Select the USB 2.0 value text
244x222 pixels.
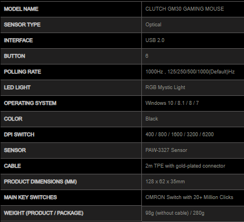155,40
